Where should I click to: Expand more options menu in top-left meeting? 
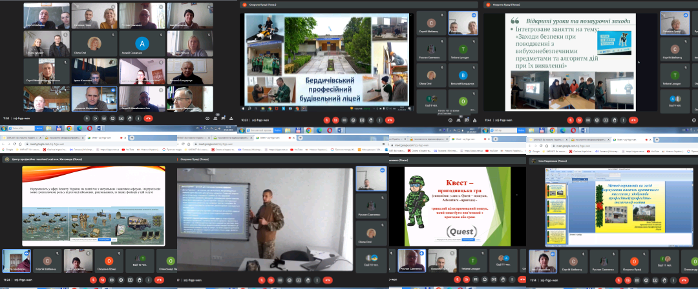click(138, 119)
